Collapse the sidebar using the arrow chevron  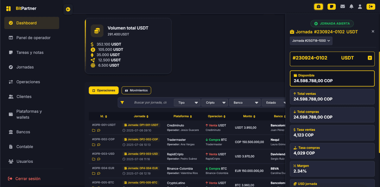point(68,9)
